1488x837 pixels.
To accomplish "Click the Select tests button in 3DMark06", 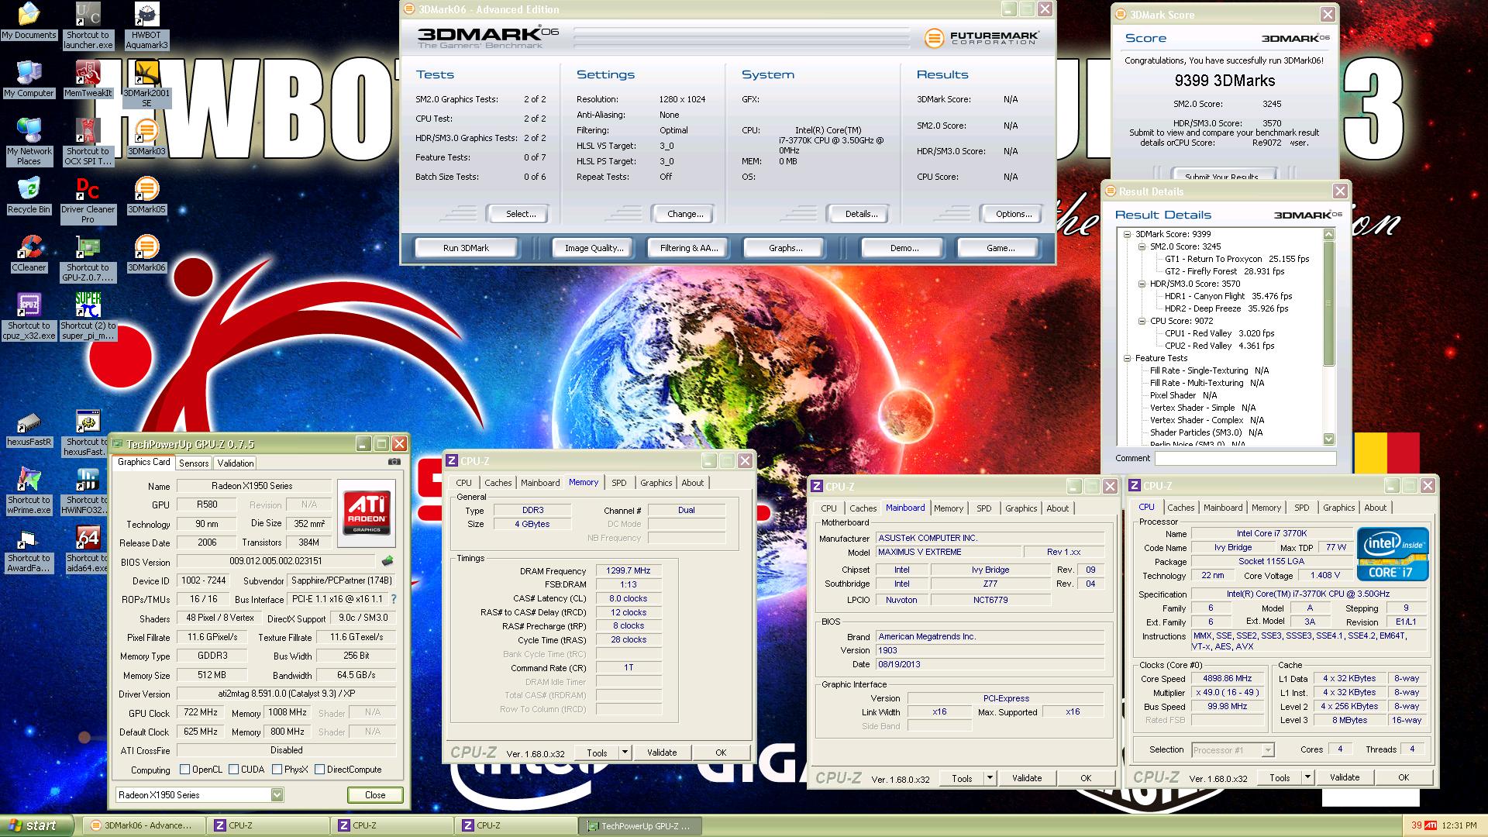I will tap(517, 214).
